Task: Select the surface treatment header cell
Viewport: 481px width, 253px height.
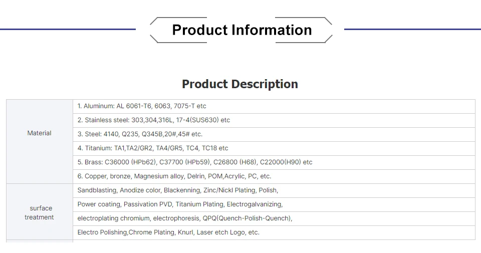Action: click(x=39, y=212)
